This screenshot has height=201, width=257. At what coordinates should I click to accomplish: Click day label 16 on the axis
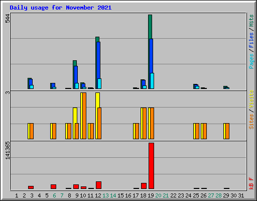pos(128,195)
